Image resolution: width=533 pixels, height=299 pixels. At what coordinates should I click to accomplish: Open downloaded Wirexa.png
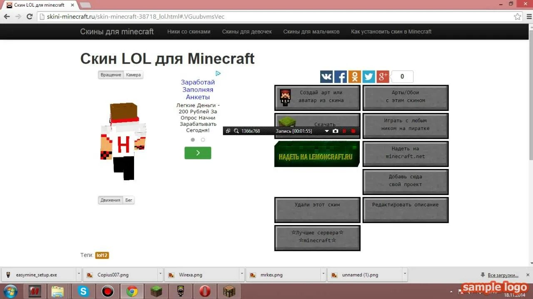202,275
